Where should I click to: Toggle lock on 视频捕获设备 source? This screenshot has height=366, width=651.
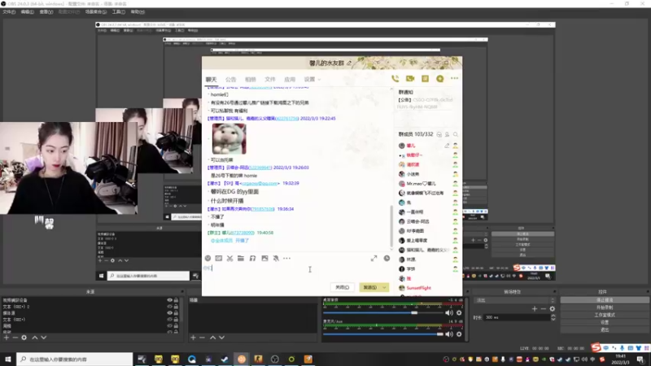pyautogui.click(x=176, y=300)
